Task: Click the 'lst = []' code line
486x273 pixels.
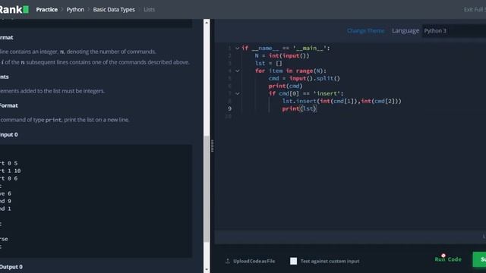Action: pos(268,64)
